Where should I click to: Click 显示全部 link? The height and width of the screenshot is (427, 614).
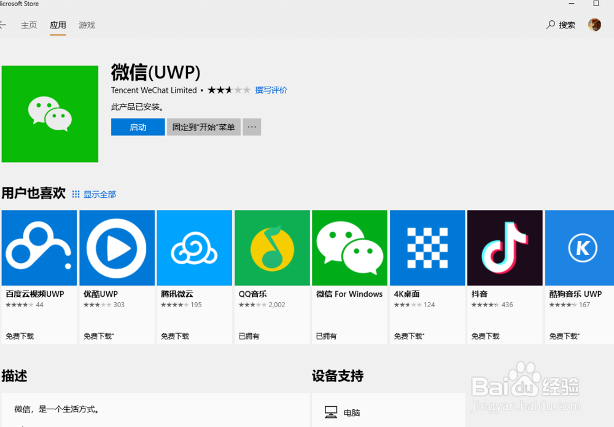[x=100, y=194]
